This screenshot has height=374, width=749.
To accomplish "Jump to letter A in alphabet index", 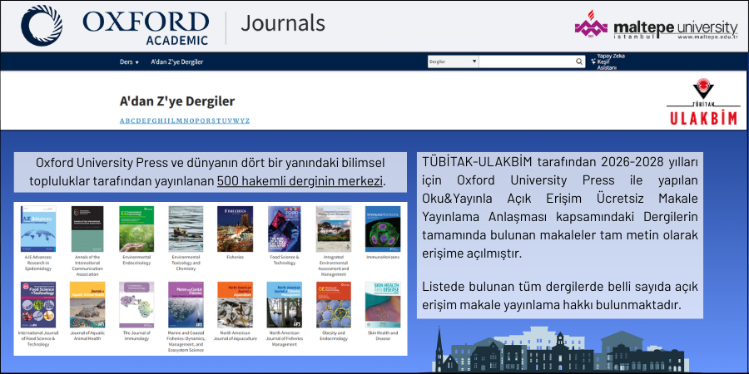I will click(x=122, y=121).
